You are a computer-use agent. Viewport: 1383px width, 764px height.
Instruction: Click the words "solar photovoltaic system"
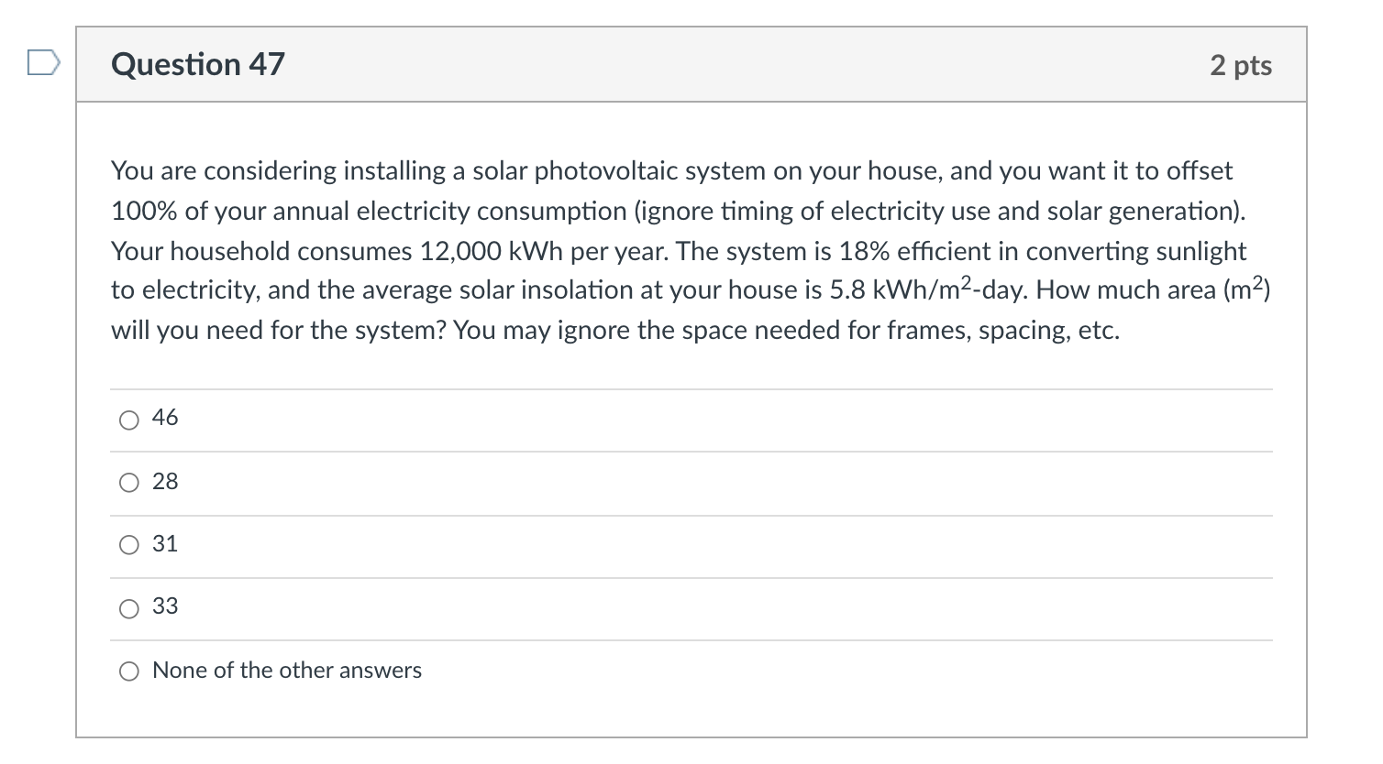tap(618, 171)
